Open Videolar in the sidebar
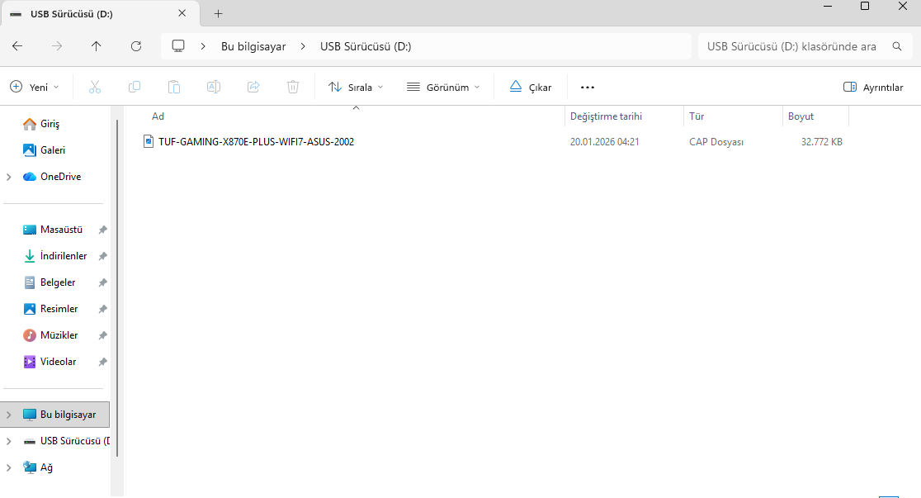This screenshot has width=921, height=498. 58,363
